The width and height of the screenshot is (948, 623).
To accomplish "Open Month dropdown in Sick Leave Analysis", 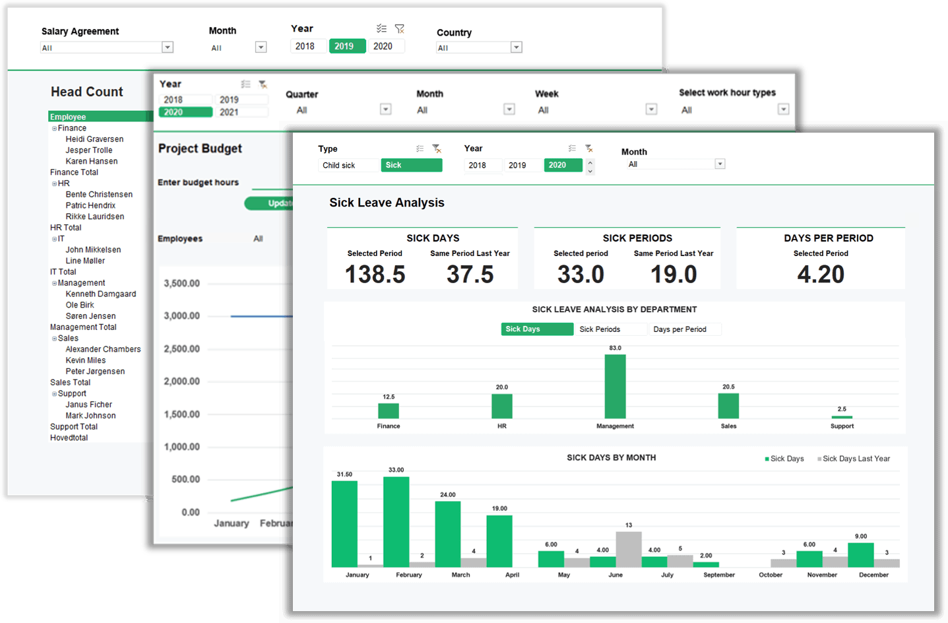I will pos(720,164).
